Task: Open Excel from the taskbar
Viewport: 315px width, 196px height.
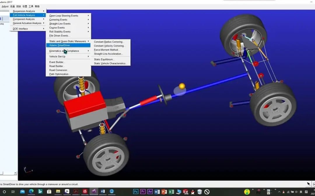Action: click(x=171, y=192)
